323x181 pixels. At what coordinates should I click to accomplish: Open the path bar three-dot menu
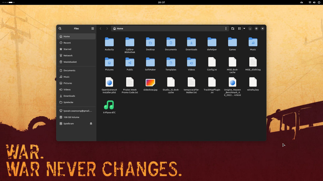tap(226, 28)
